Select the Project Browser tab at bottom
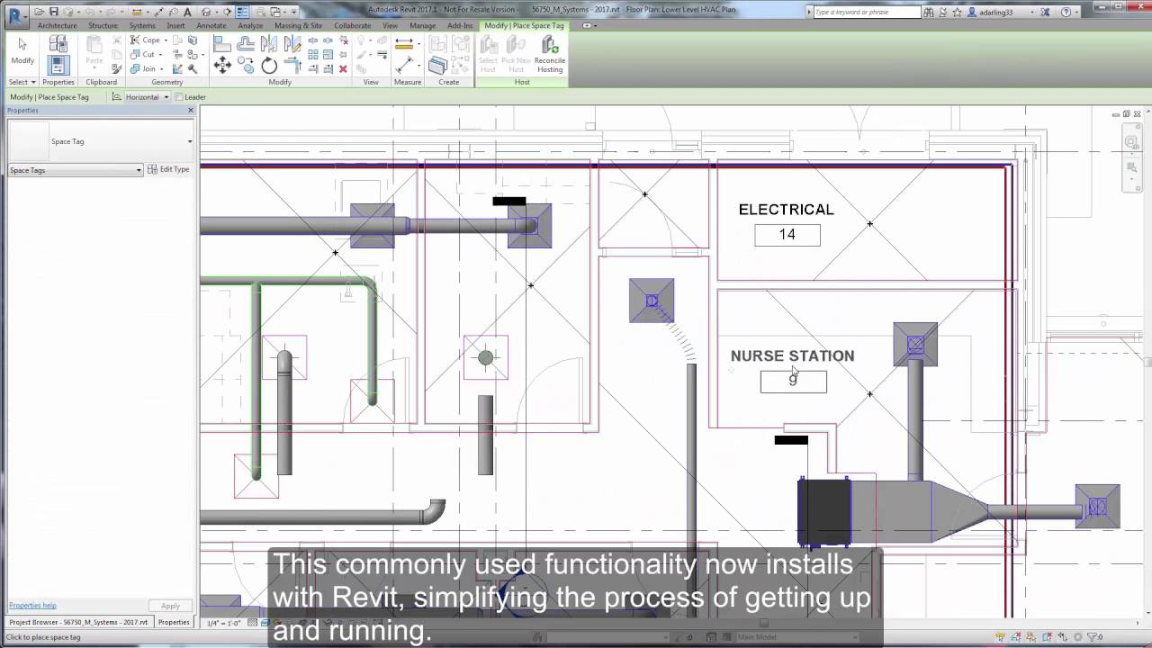The image size is (1152, 648). [79, 622]
